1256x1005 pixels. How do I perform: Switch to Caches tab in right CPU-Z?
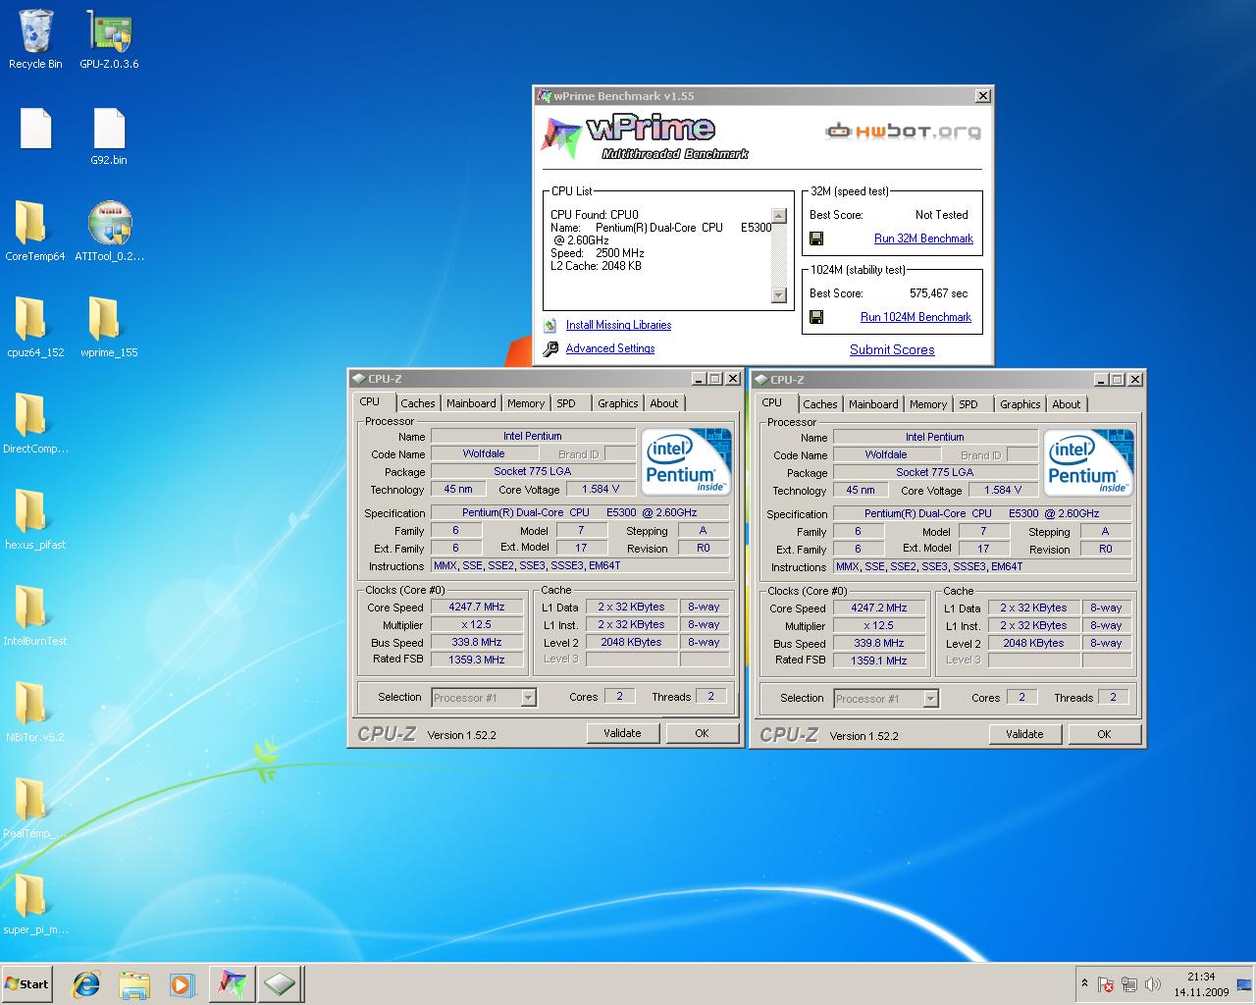point(820,404)
